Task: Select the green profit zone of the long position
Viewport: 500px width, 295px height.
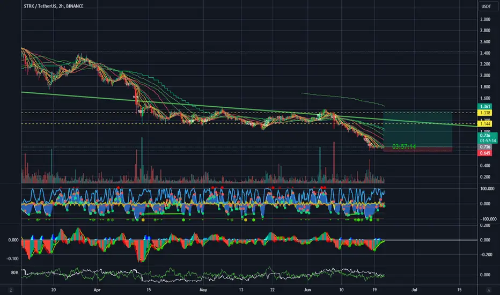Action: 418,129
